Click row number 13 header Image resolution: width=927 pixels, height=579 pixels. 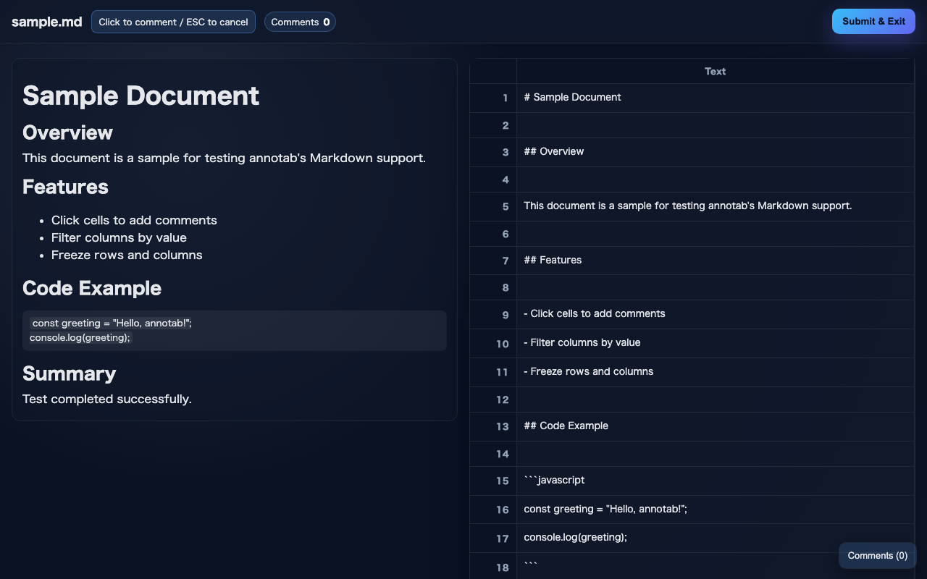(493, 426)
